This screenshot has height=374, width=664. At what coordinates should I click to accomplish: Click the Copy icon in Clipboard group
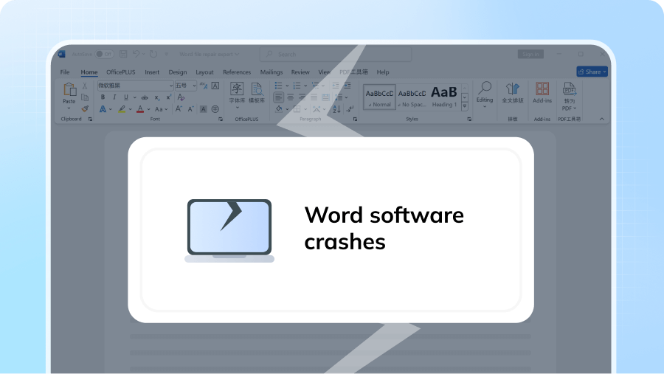click(85, 97)
